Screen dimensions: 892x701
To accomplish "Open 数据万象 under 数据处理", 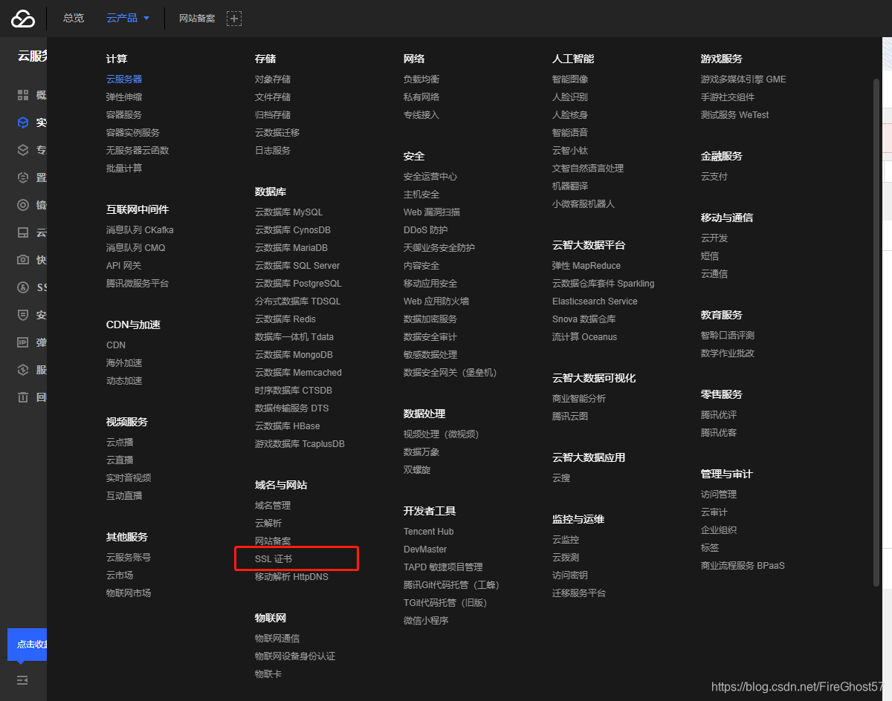I will point(421,451).
